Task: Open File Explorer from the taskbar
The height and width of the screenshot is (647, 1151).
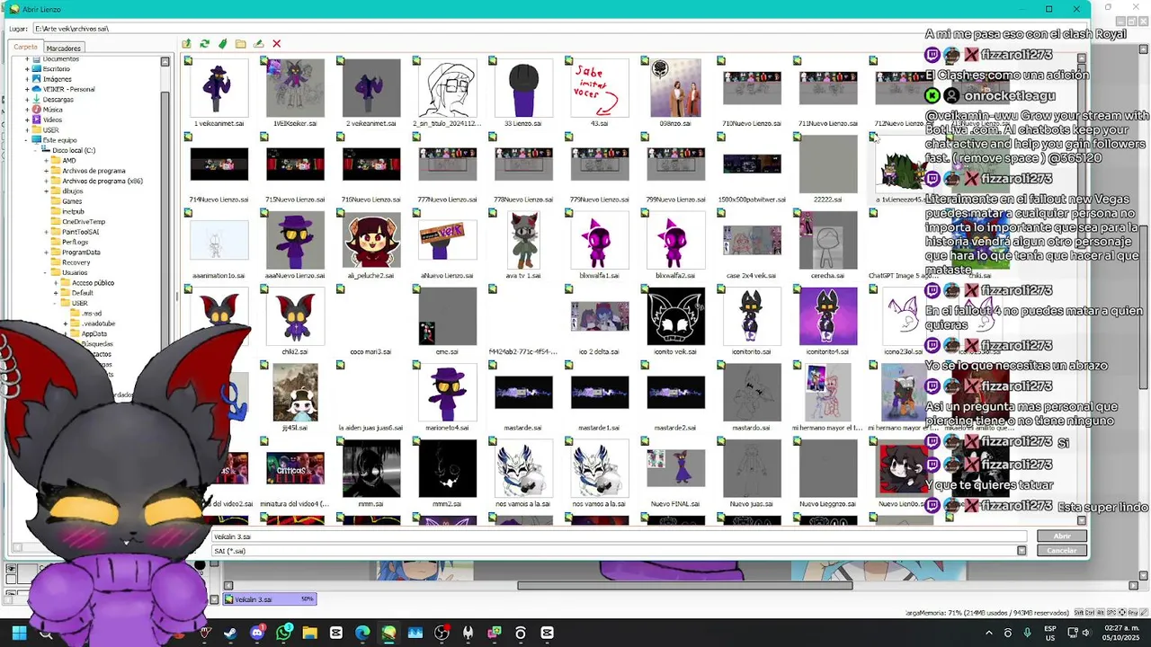Action: coord(309,633)
